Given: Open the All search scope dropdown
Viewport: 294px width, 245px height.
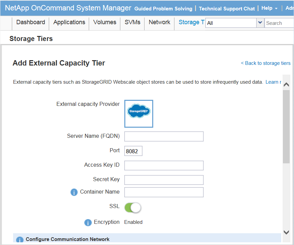Looking at the screenshot, I should point(260,23).
